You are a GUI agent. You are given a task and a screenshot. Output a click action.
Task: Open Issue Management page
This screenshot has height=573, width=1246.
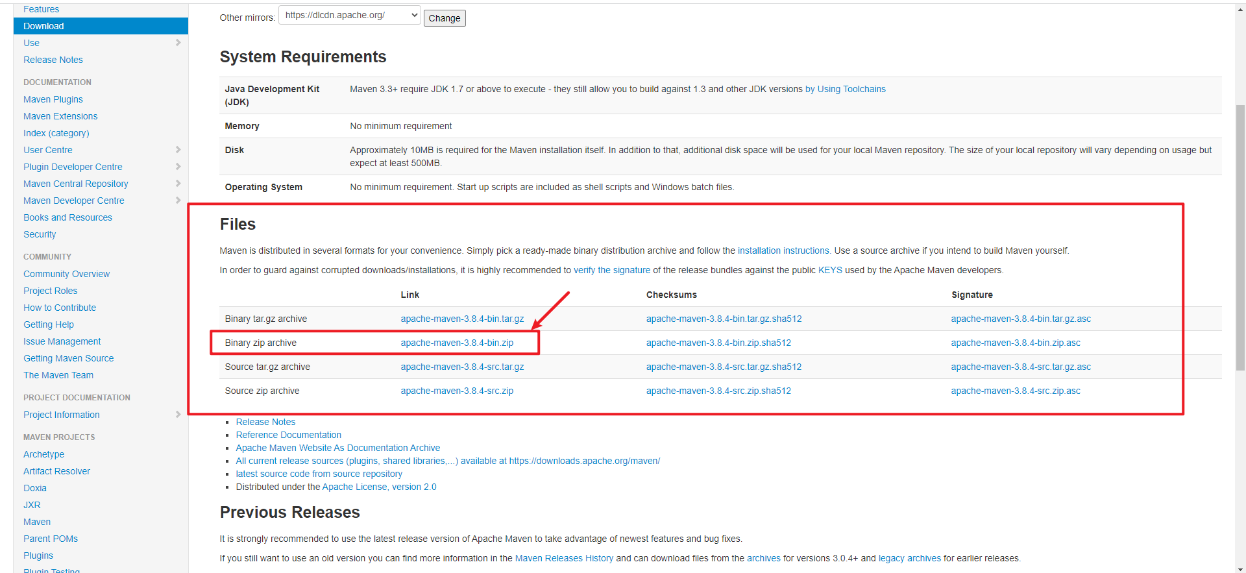[62, 341]
